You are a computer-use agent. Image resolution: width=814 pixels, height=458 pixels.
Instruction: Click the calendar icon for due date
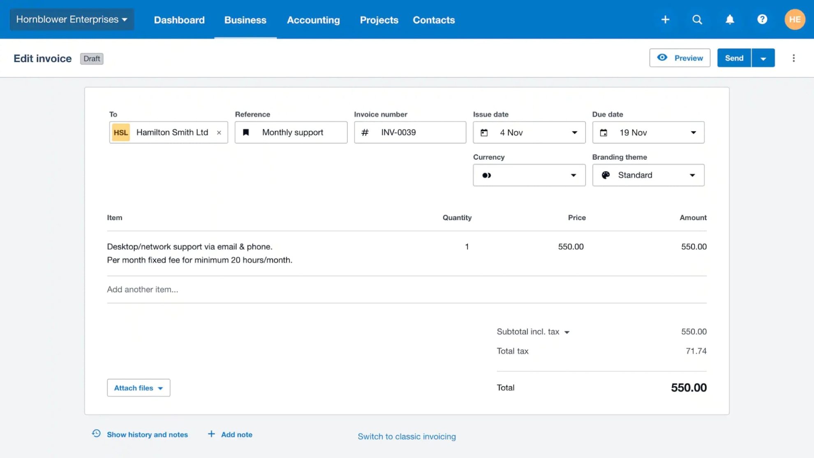tap(604, 132)
